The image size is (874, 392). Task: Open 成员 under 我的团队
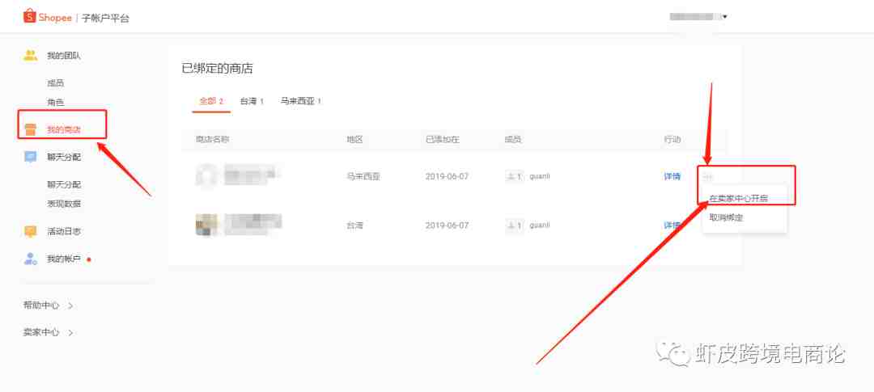click(x=55, y=83)
